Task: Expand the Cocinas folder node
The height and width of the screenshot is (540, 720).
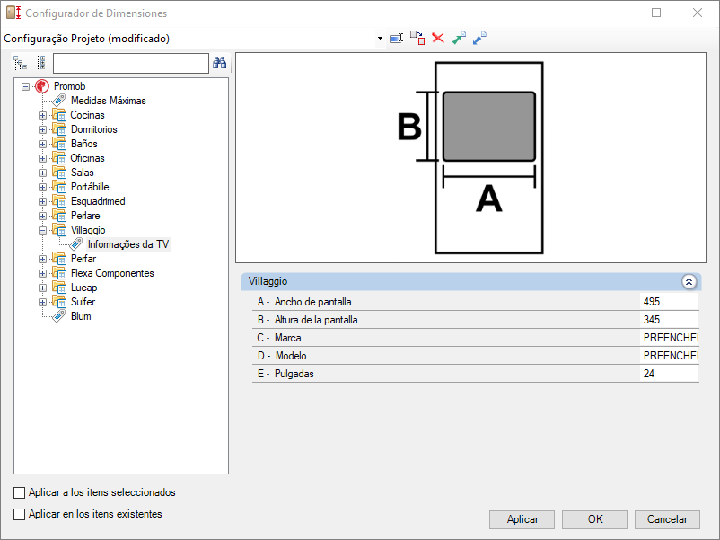Action: point(42,115)
